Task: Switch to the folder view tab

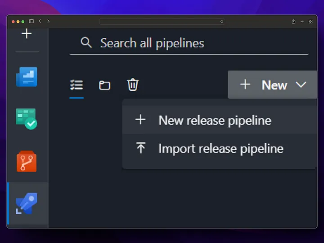Action: click(104, 85)
